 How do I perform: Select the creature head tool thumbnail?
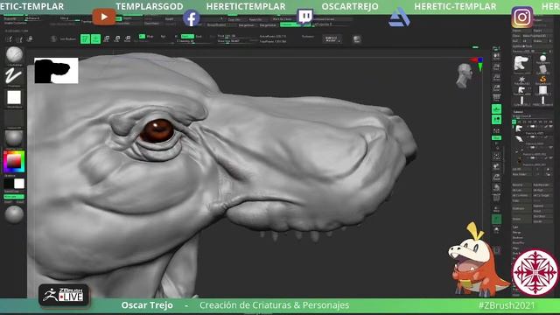pyautogui.click(x=521, y=64)
